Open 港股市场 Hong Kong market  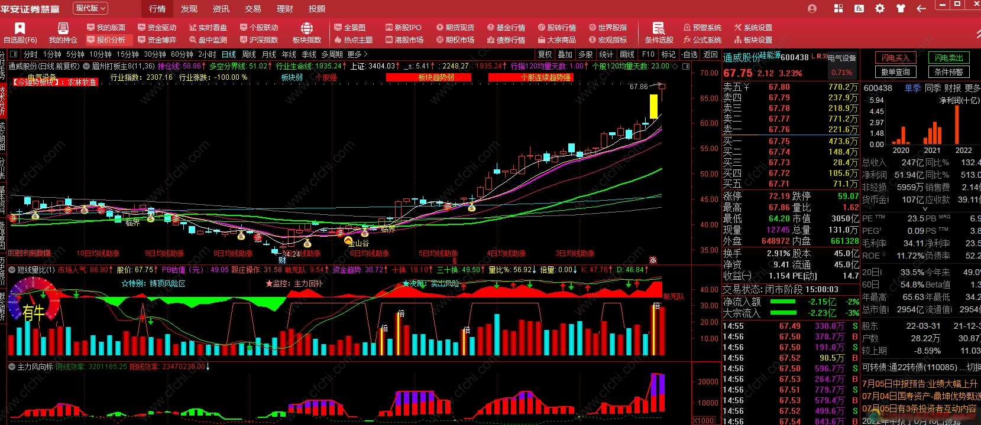pos(404,40)
